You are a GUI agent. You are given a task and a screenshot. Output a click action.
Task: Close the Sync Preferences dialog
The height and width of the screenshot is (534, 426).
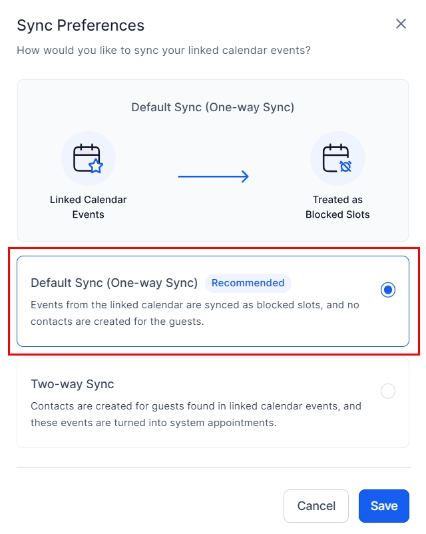401,24
